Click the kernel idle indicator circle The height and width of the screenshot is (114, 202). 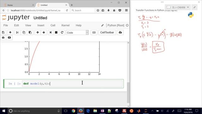(x=127, y=25)
